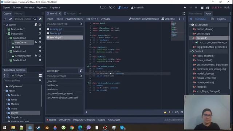233x131 pixels.
Task: Stop the running project
Action: (196, 7)
